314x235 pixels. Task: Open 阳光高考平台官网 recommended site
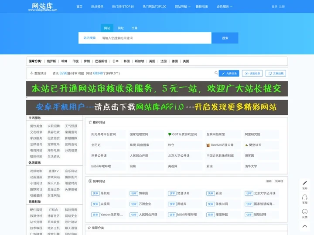[103, 134]
